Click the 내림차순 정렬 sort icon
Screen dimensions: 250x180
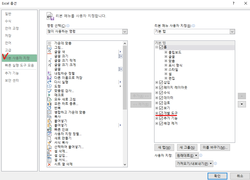49,73
